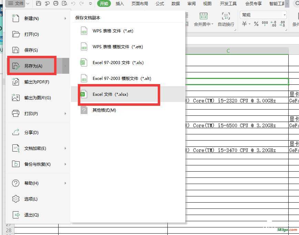Click the print preview icon in toolbar

pyautogui.click(x=65, y=3)
